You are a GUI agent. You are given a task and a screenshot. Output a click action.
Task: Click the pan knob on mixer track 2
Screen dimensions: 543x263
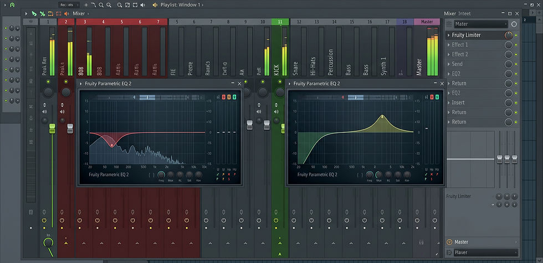tap(66, 92)
